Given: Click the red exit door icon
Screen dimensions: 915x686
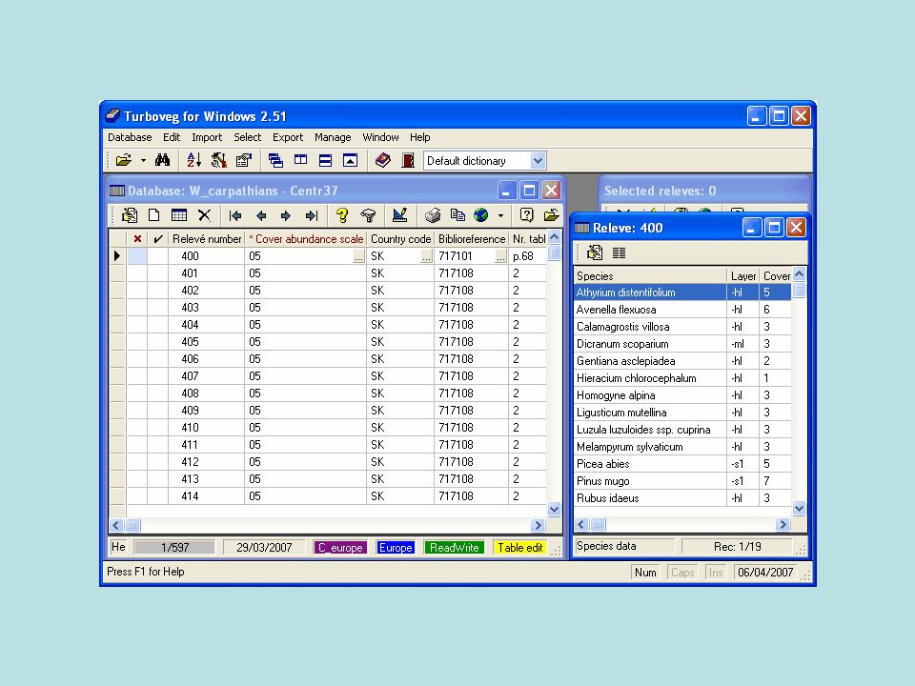Looking at the screenshot, I should coord(408,160).
